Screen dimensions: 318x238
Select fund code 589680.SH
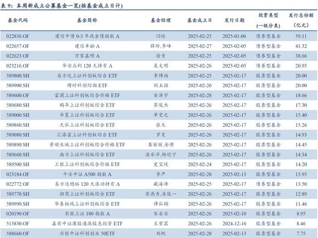[18, 105]
